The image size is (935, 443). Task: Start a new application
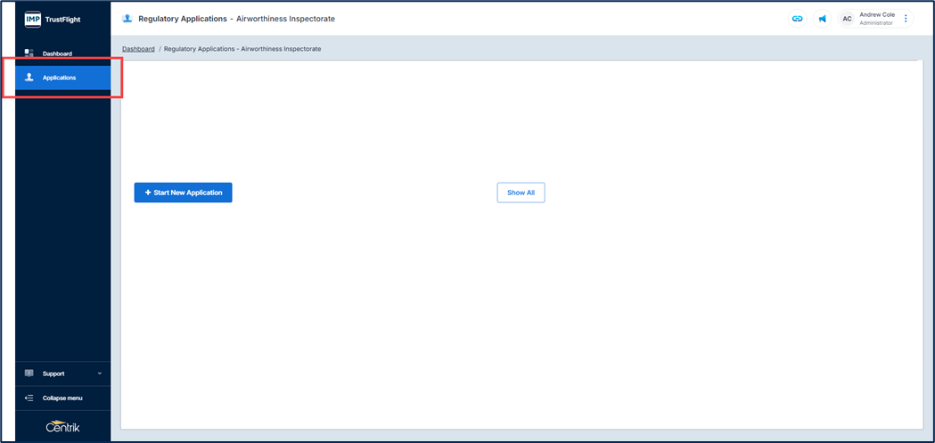point(183,193)
